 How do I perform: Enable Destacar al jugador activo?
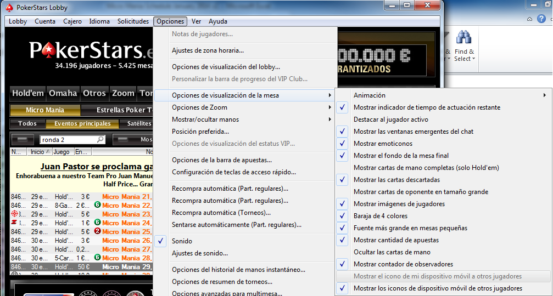(443, 119)
